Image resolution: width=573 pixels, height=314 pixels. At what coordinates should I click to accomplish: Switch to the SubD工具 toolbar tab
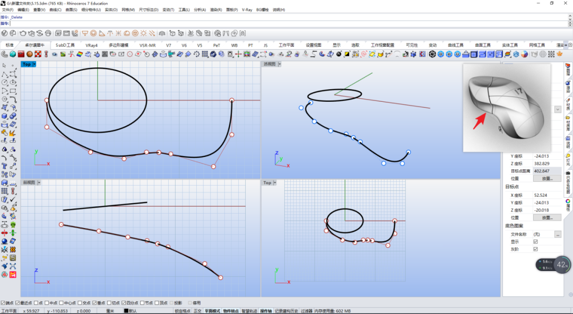coord(65,45)
